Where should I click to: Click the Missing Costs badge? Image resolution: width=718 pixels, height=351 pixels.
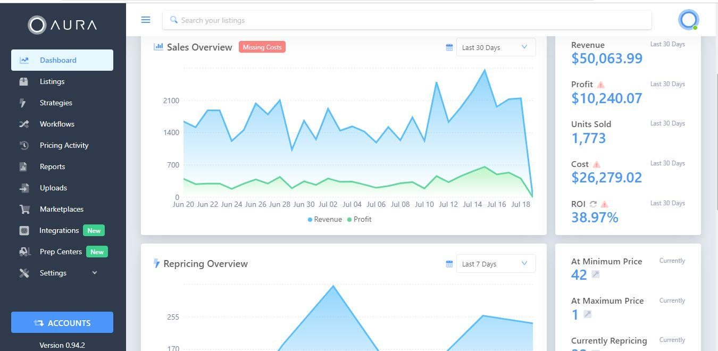(x=262, y=47)
